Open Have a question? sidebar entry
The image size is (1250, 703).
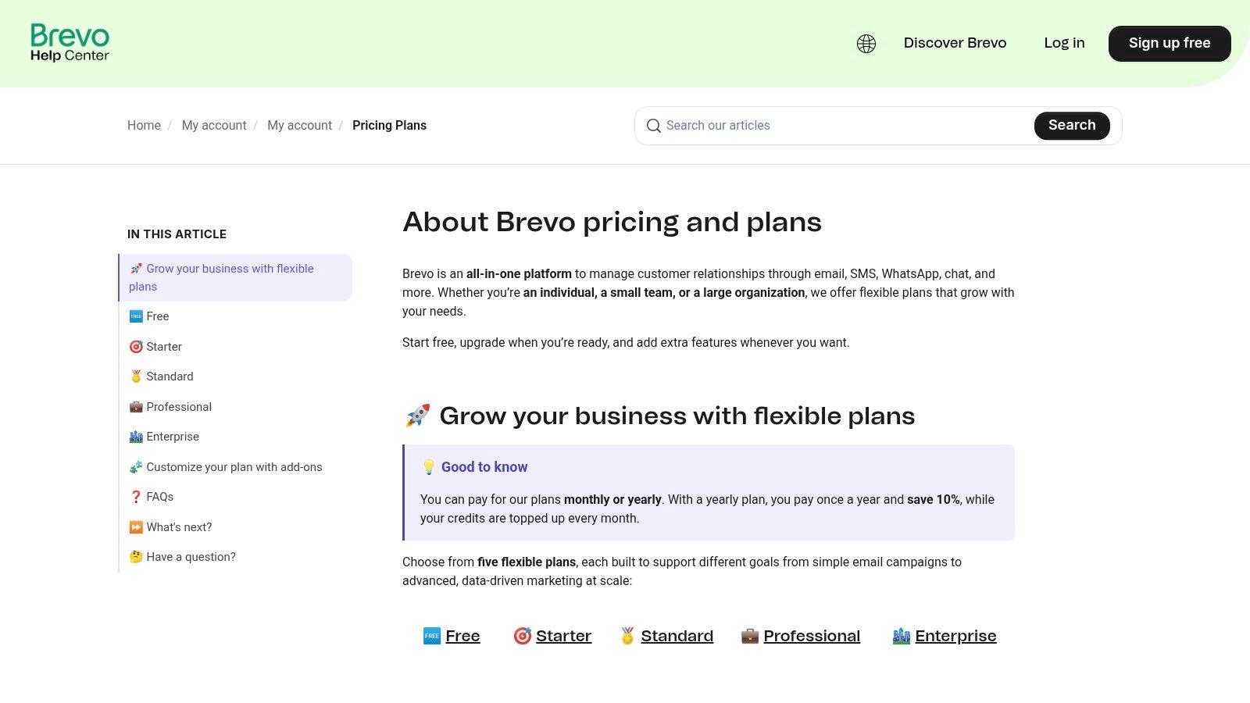pos(191,557)
